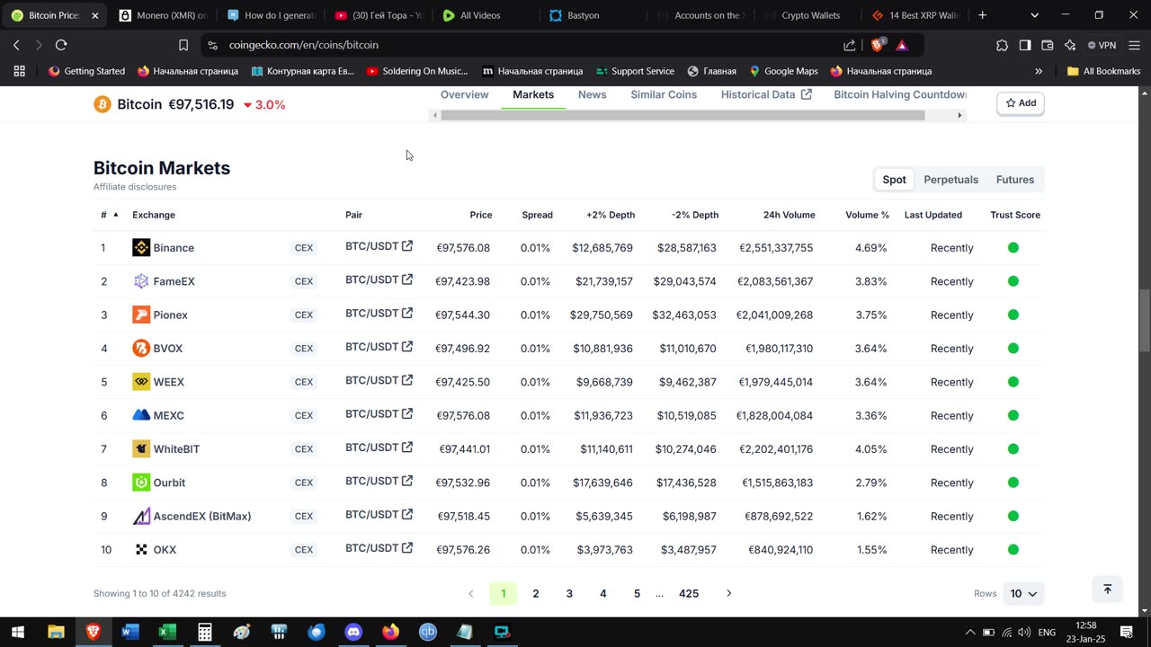Sort by 24h Volume column header
1151x647 pixels.
point(789,215)
